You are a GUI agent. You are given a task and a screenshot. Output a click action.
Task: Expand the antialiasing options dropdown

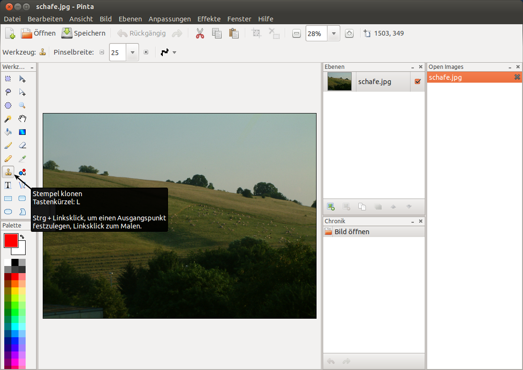pos(174,53)
